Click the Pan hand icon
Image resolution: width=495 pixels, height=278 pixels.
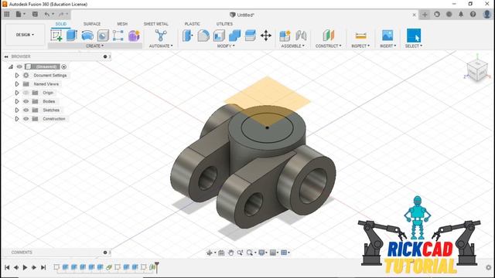230,253
